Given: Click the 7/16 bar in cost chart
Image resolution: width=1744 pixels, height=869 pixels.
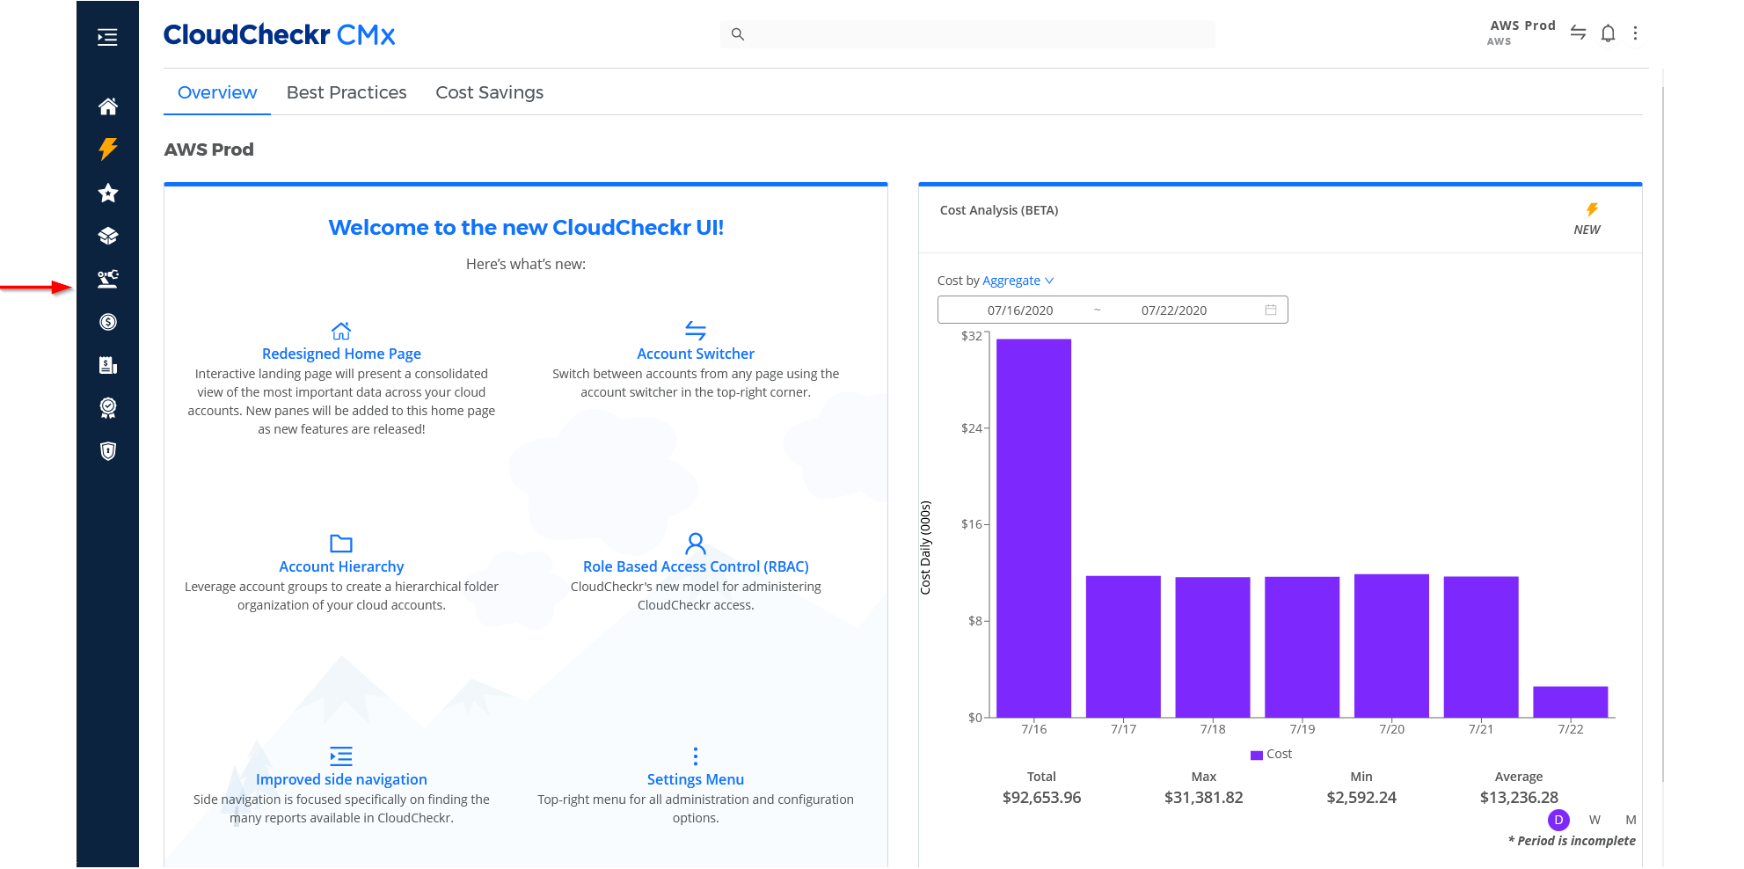Looking at the screenshot, I should point(1034,528).
